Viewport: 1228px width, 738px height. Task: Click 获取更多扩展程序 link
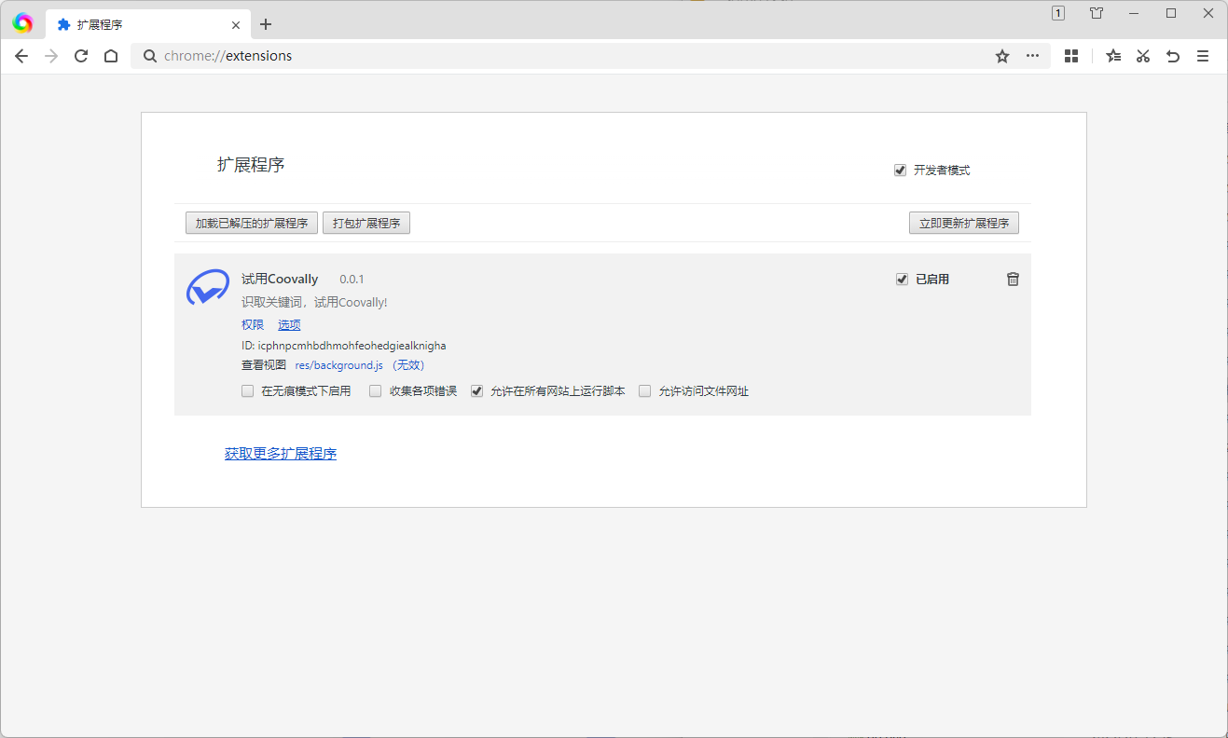tap(281, 454)
